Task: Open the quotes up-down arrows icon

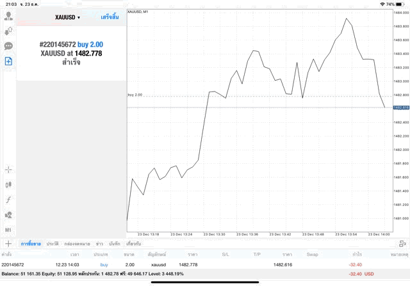Action: [x=8, y=31]
